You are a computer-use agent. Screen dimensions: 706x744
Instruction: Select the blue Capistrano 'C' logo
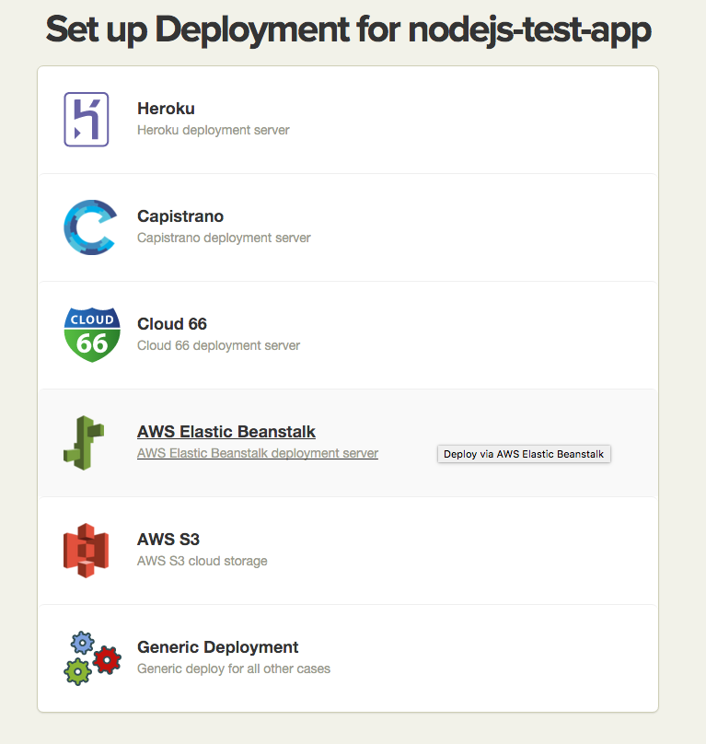click(89, 227)
